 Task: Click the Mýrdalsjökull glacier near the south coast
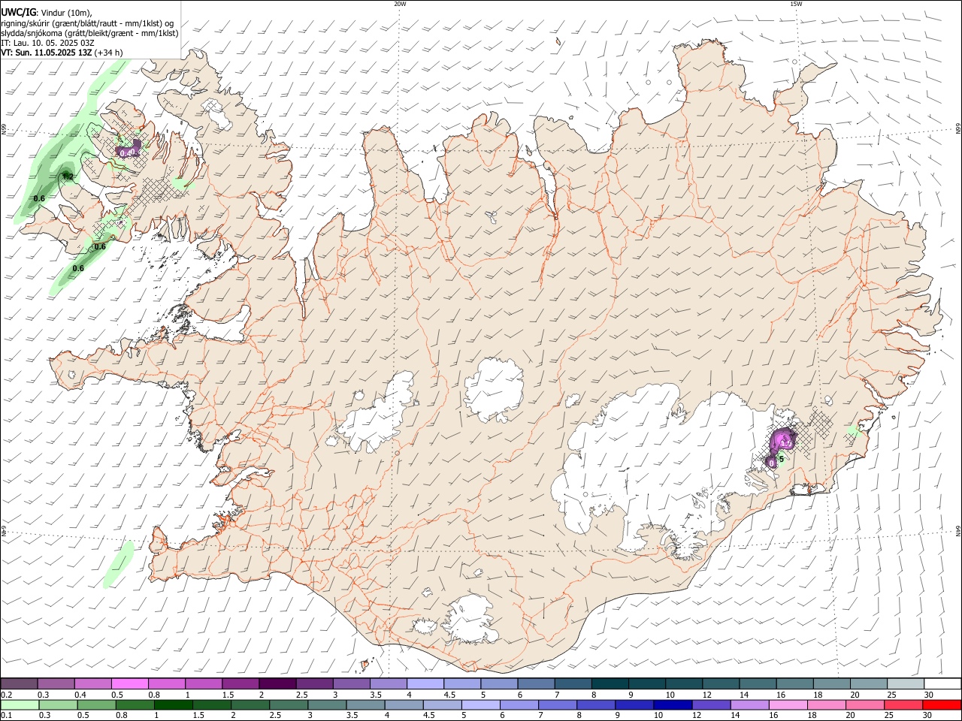tap(468, 620)
